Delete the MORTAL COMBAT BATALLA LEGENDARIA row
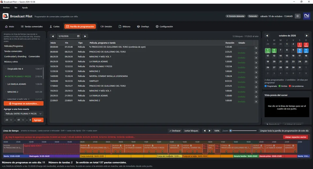 (256, 77)
